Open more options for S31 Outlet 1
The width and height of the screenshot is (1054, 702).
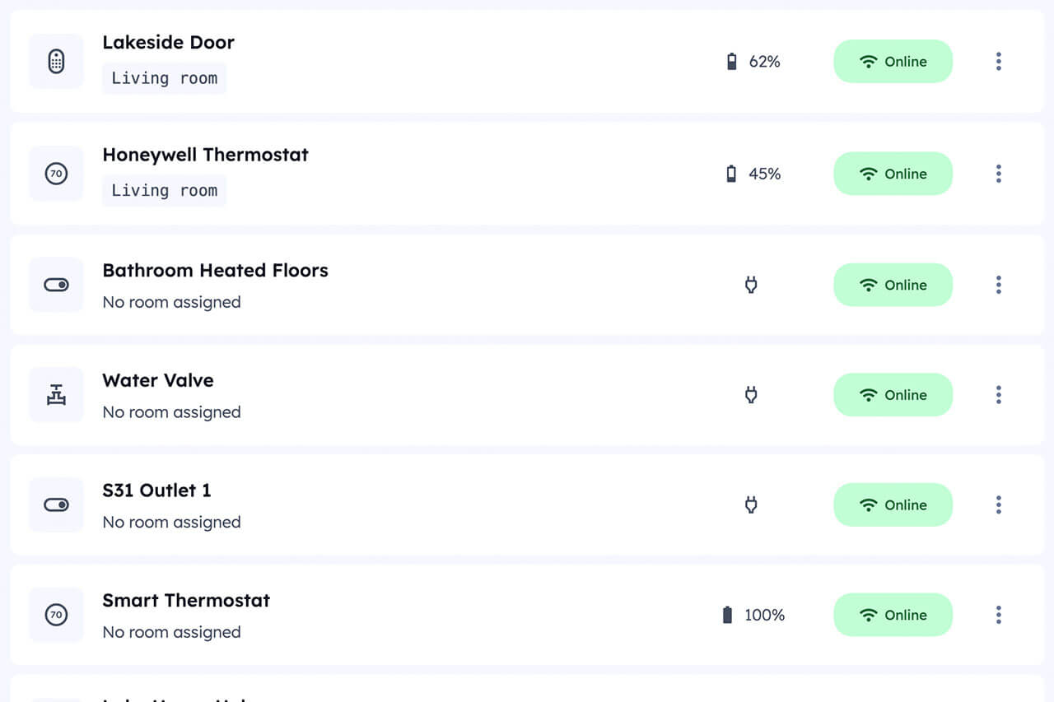(x=998, y=505)
